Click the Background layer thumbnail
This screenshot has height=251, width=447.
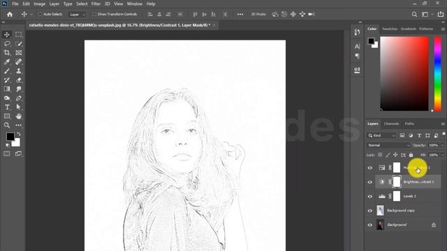380,225
